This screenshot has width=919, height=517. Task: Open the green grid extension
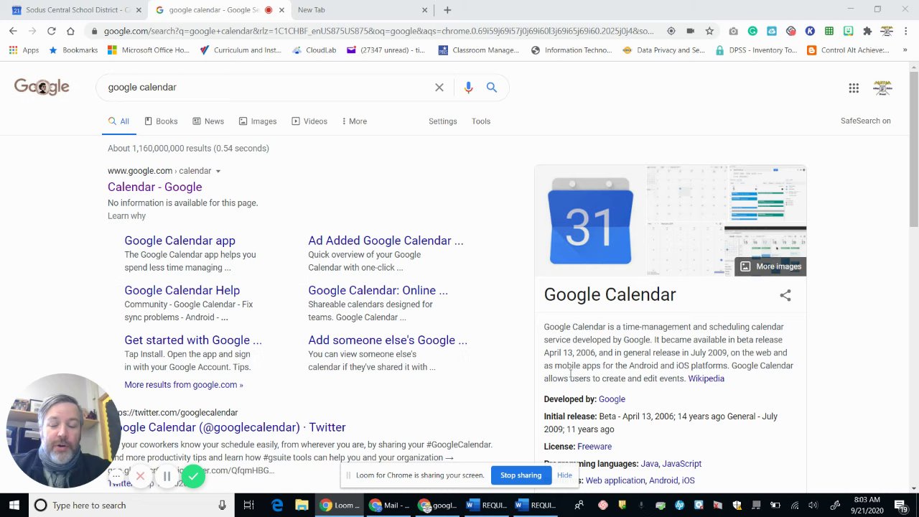point(829,31)
